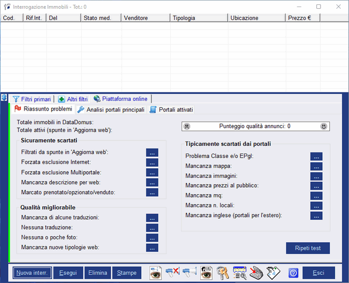Open details for Filtrati da spunte in 'Aggiorna web'
The width and height of the screenshot is (349, 283).
click(152, 152)
